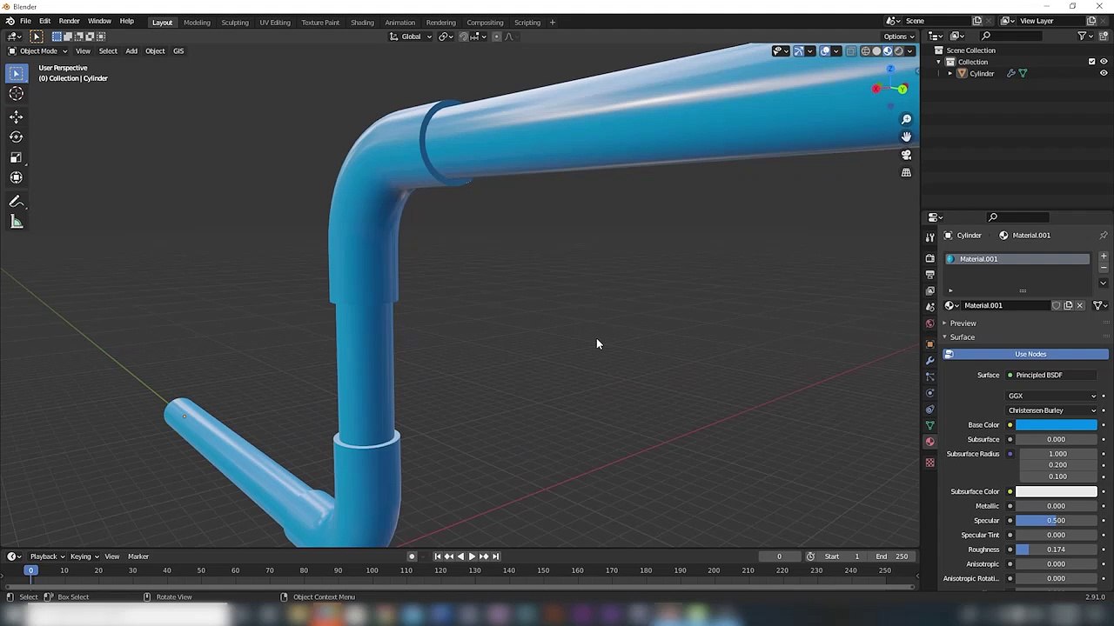1114x626 pixels.
Task: Click the viewport zoom magnifier icon
Action: (906, 119)
